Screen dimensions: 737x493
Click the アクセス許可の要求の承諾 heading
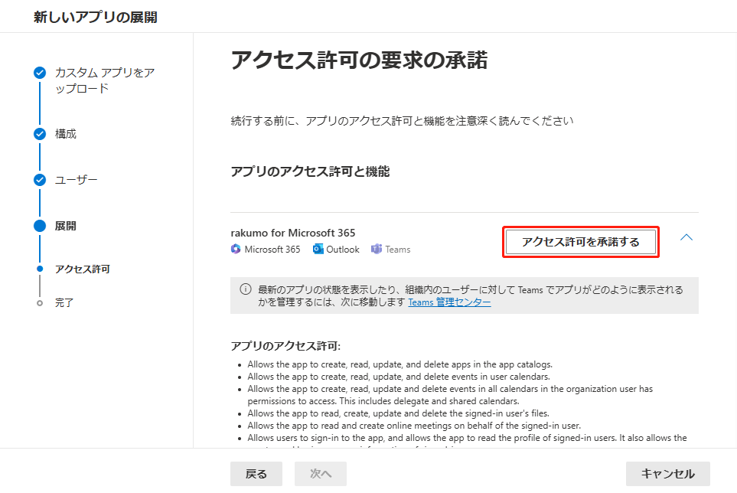(360, 60)
